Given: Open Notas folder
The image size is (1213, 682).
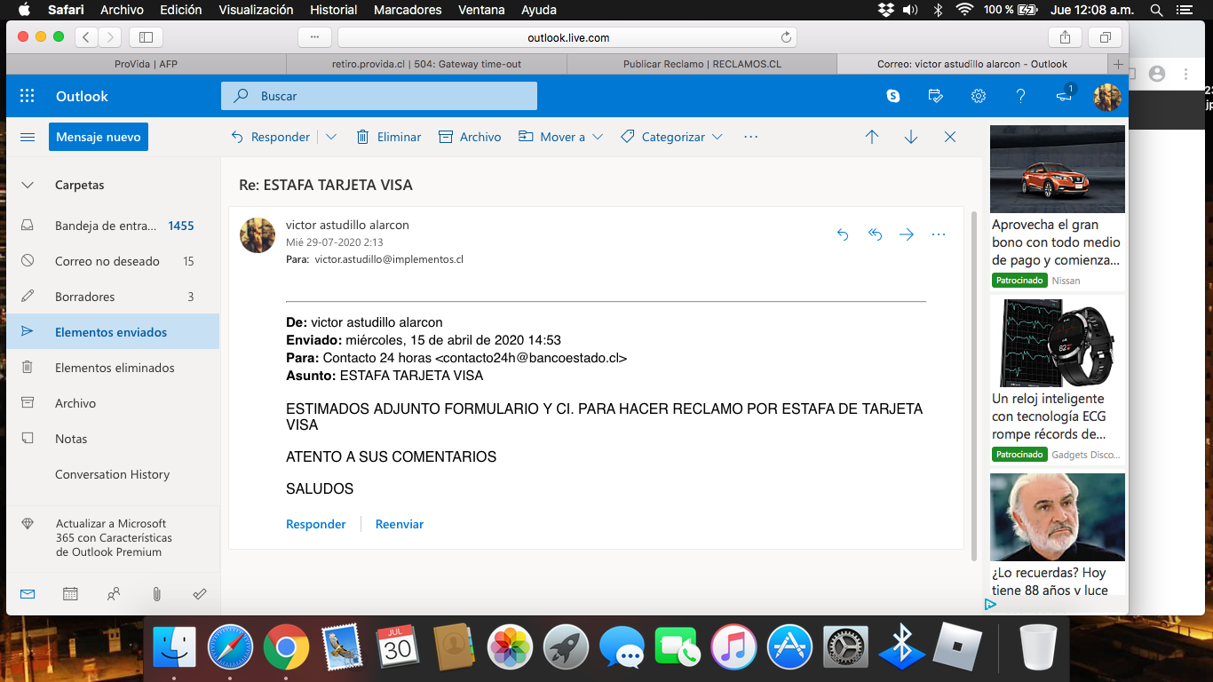Looking at the screenshot, I should tap(113, 439).
